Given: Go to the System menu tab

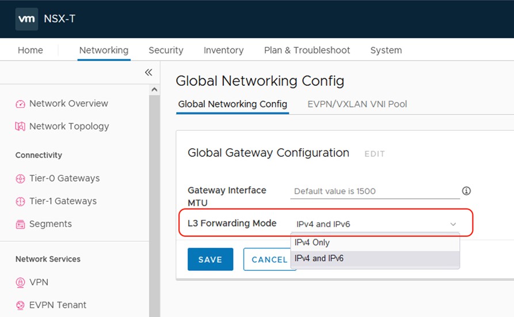Looking at the screenshot, I should point(386,50).
